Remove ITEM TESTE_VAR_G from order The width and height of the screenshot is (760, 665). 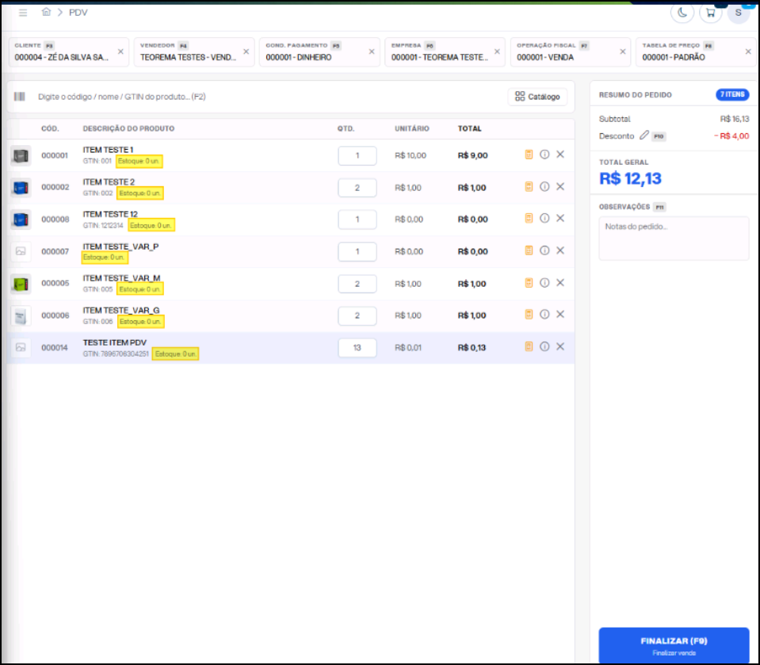pos(560,315)
